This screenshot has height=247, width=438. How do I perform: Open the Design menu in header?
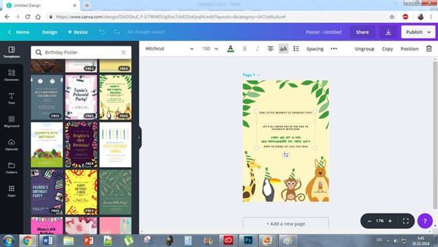[49, 32]
